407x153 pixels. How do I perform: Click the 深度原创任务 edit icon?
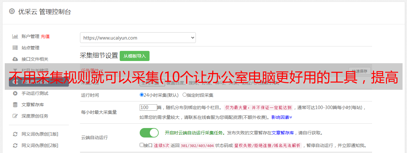point(15,116)
